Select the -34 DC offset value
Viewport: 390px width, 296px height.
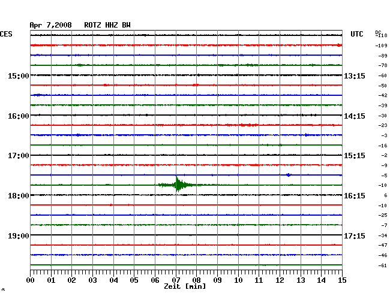(383, 235)
